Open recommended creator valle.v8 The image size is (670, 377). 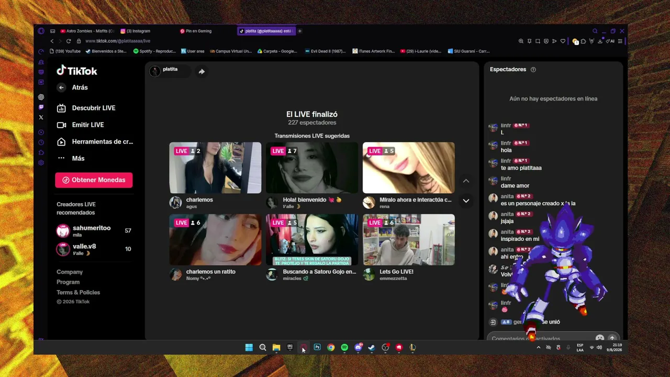94,249
